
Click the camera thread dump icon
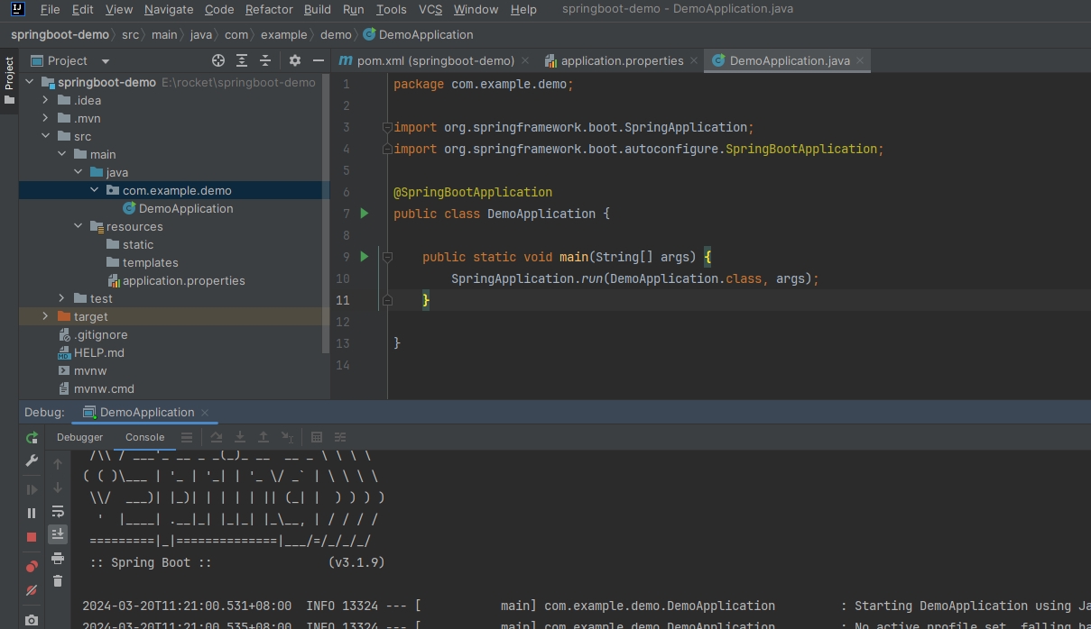(32, 620)
